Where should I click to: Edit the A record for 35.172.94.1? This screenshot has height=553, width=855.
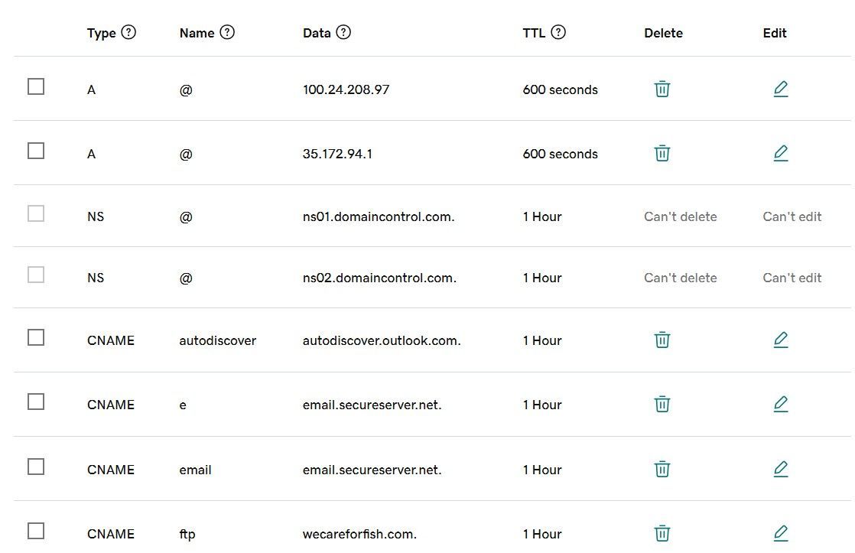coord(781,153)
